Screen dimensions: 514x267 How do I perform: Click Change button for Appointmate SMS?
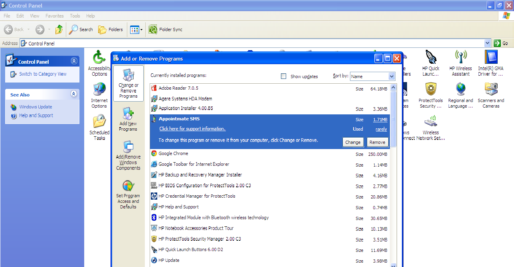[x=353, y=142]
